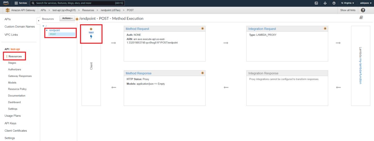Open the notifications bell icon
Screen dimensions: 374x141
click(325, 3)
